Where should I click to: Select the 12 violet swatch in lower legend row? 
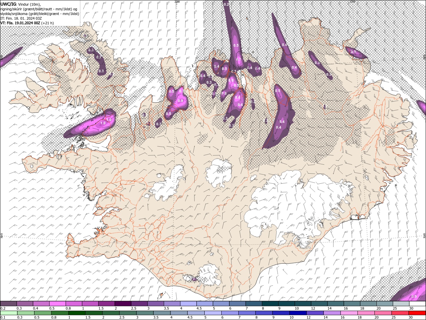point(315,313)
